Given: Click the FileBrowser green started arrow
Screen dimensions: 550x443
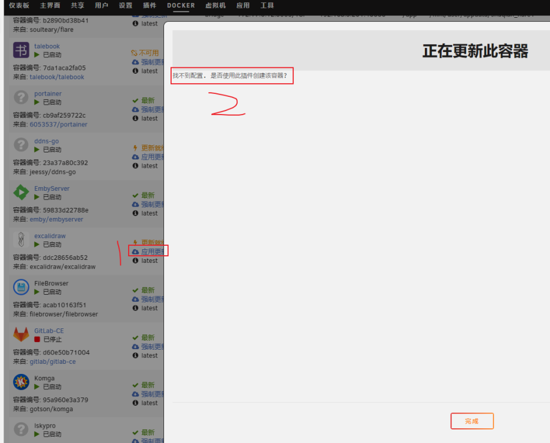Looking at the screenshot, I should pyautogui.click(x=37, y=292).
